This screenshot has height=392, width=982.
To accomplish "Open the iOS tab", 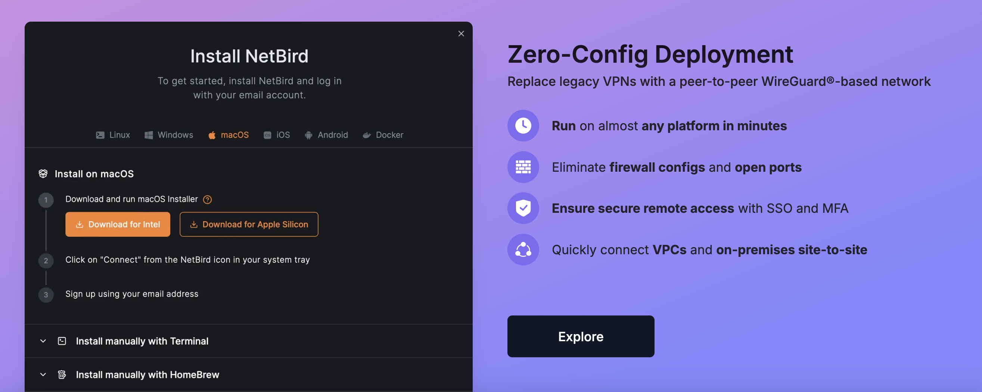I will pyautogui.click(x=277, y=135).
